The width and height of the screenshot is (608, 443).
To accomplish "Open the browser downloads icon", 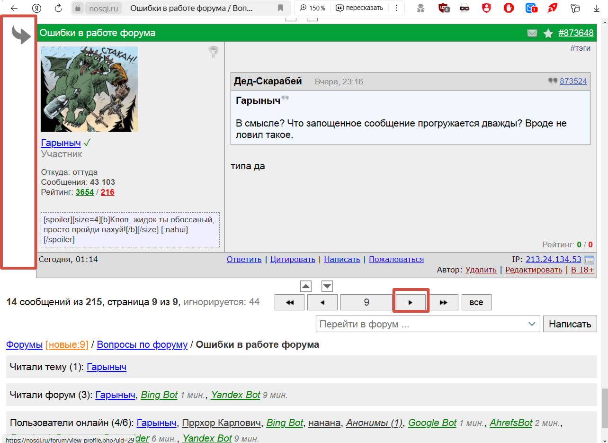I will point(597,8).
